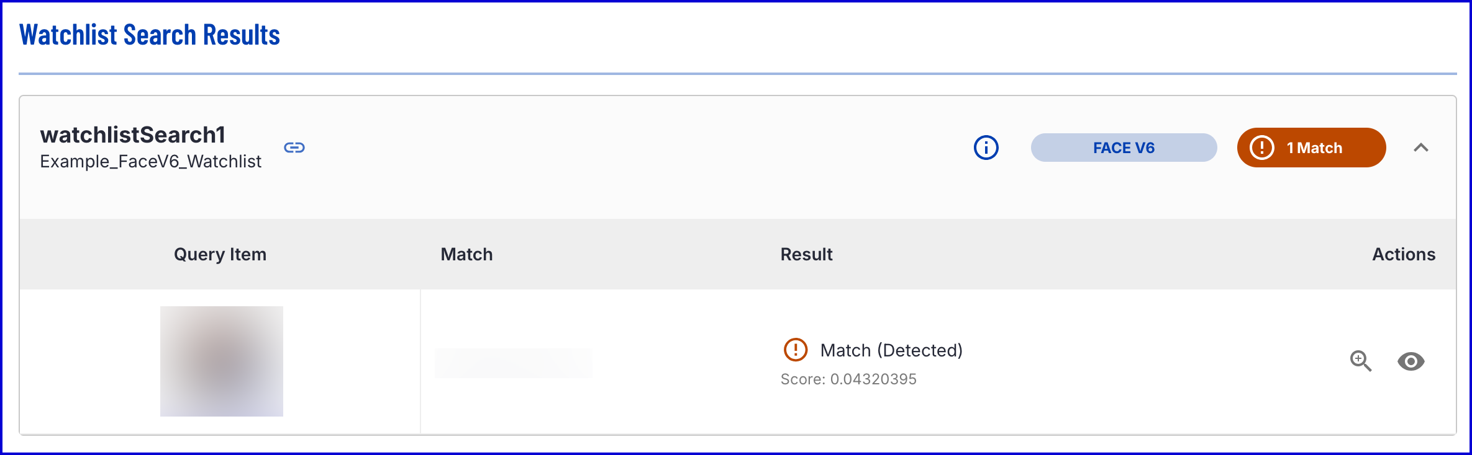Screen dimensions: 1472x455
Task: Open the blue info circle icon
Action: click(x=986, y=148)
